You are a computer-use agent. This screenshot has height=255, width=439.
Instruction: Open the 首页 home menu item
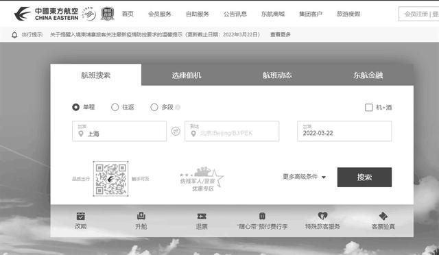click(x=128, y=14)
